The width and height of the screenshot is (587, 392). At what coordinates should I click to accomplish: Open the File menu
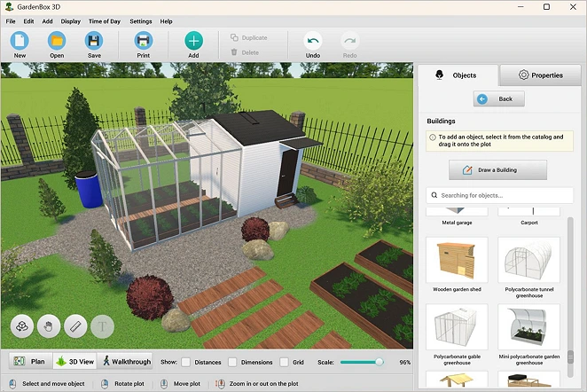coord(11,21)
